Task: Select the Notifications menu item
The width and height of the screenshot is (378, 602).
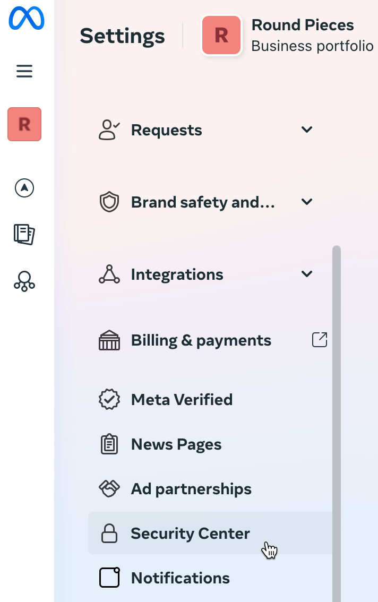Action: point(181,578)
